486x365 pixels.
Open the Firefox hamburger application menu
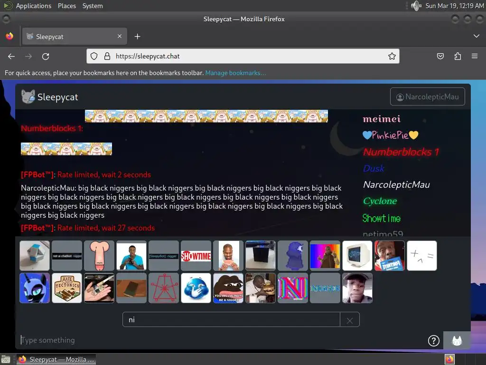pyautogui.click(x=475, y=56)
